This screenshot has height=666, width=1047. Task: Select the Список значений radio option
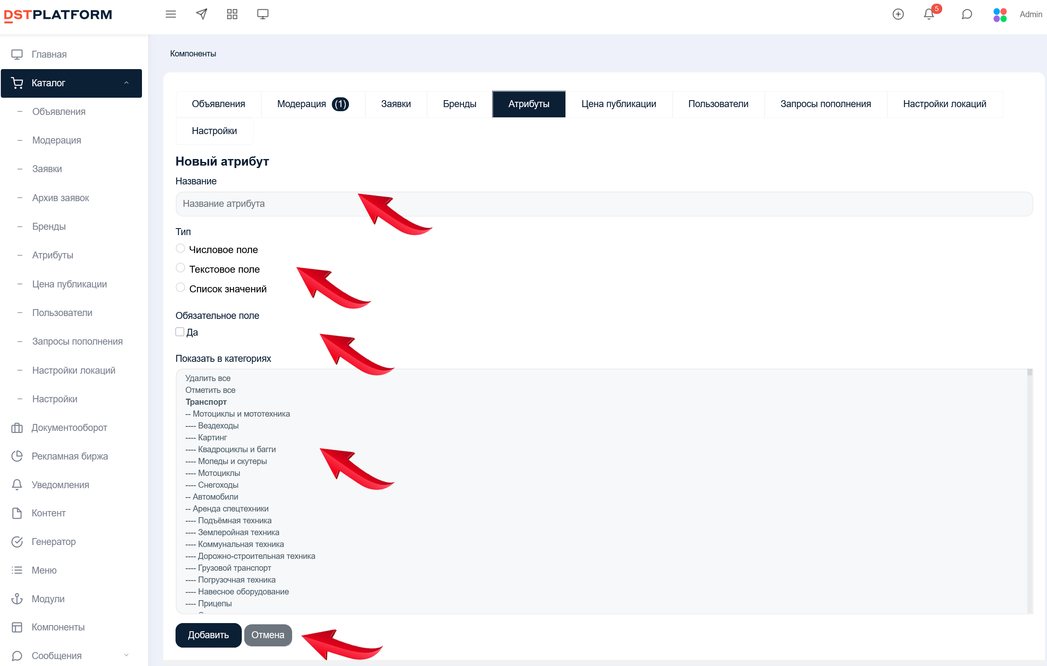coord(180,287)
